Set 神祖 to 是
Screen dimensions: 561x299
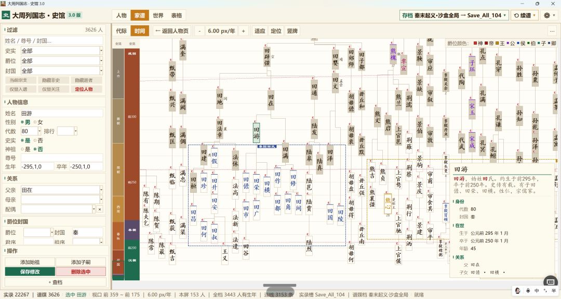[25, 149]
